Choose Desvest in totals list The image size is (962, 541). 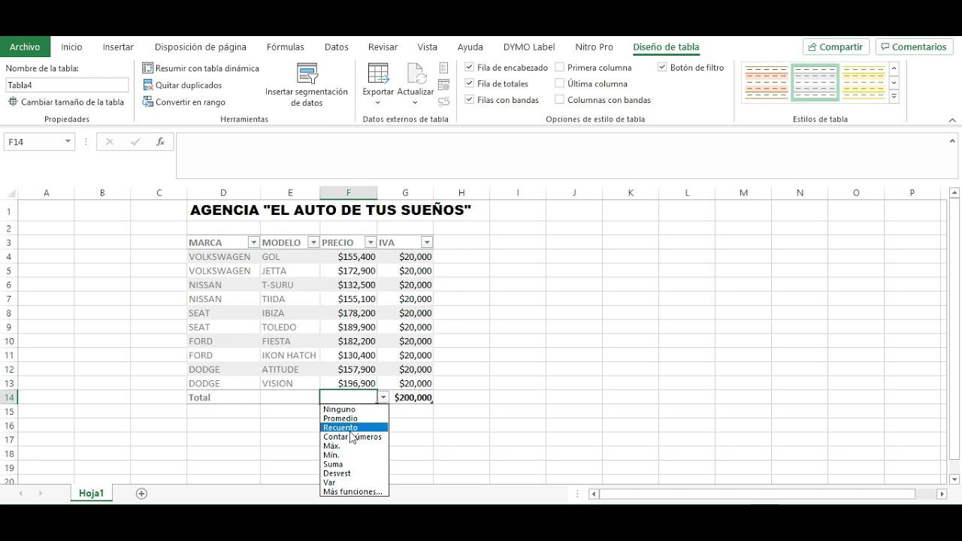(x=337, y=473)
